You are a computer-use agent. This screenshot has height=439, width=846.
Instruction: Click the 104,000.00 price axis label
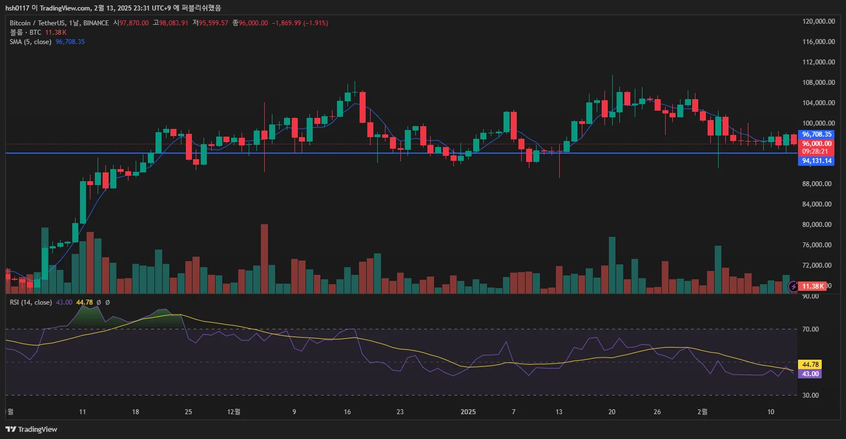(x=818, y=103)
